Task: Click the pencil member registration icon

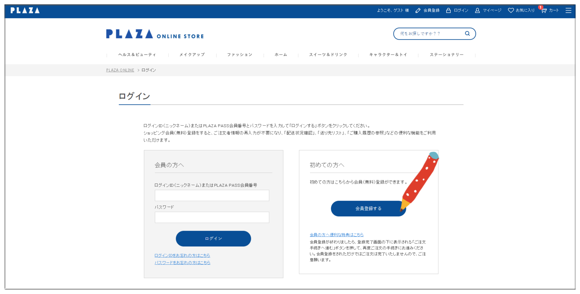Action: (418, 11)
